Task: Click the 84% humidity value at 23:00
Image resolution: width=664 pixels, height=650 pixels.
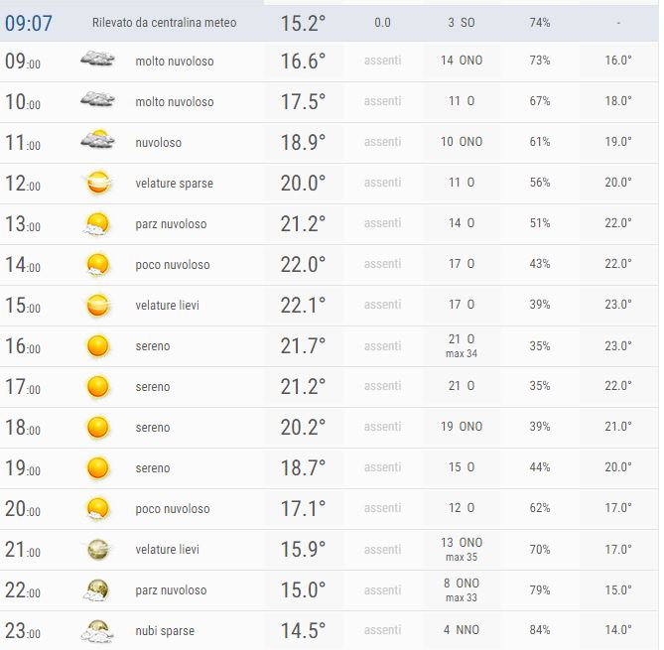Action: (x=540, y=631)
